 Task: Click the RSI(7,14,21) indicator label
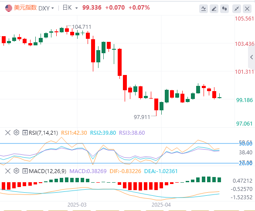point(43,133)
